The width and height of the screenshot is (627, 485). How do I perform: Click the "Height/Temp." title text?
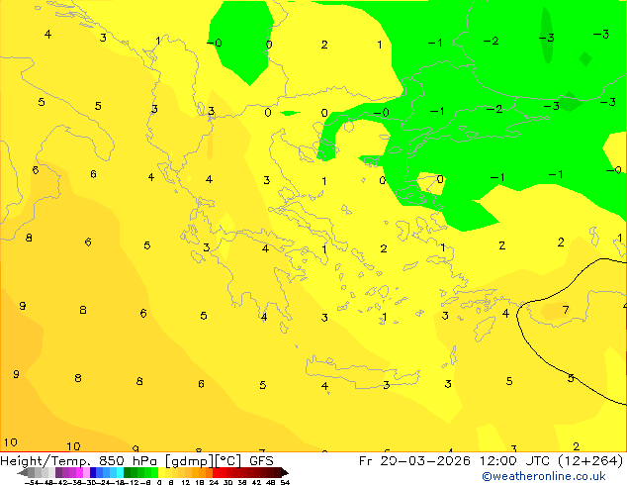click(44, 461)
